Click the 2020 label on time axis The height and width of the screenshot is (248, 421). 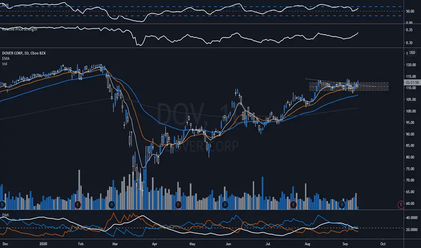pyautogui.click(x=43, y=244)
